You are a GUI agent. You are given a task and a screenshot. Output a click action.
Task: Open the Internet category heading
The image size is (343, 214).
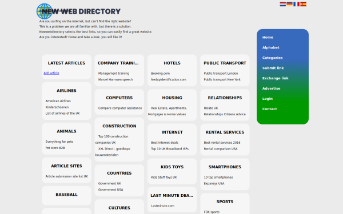click(172, 132)
